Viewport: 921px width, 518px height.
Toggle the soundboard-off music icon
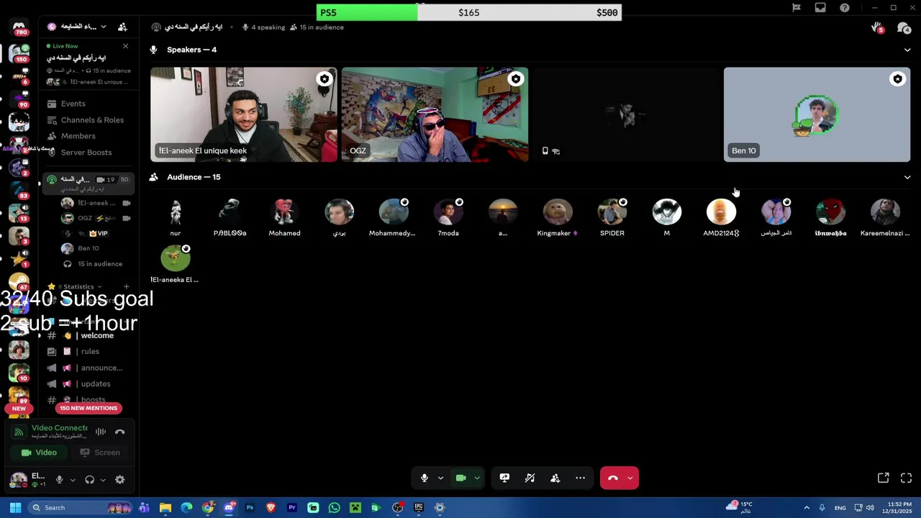coord(530,478)
